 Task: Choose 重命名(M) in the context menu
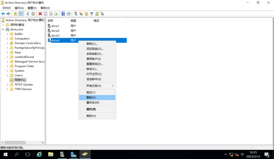[x=97, y=102]
